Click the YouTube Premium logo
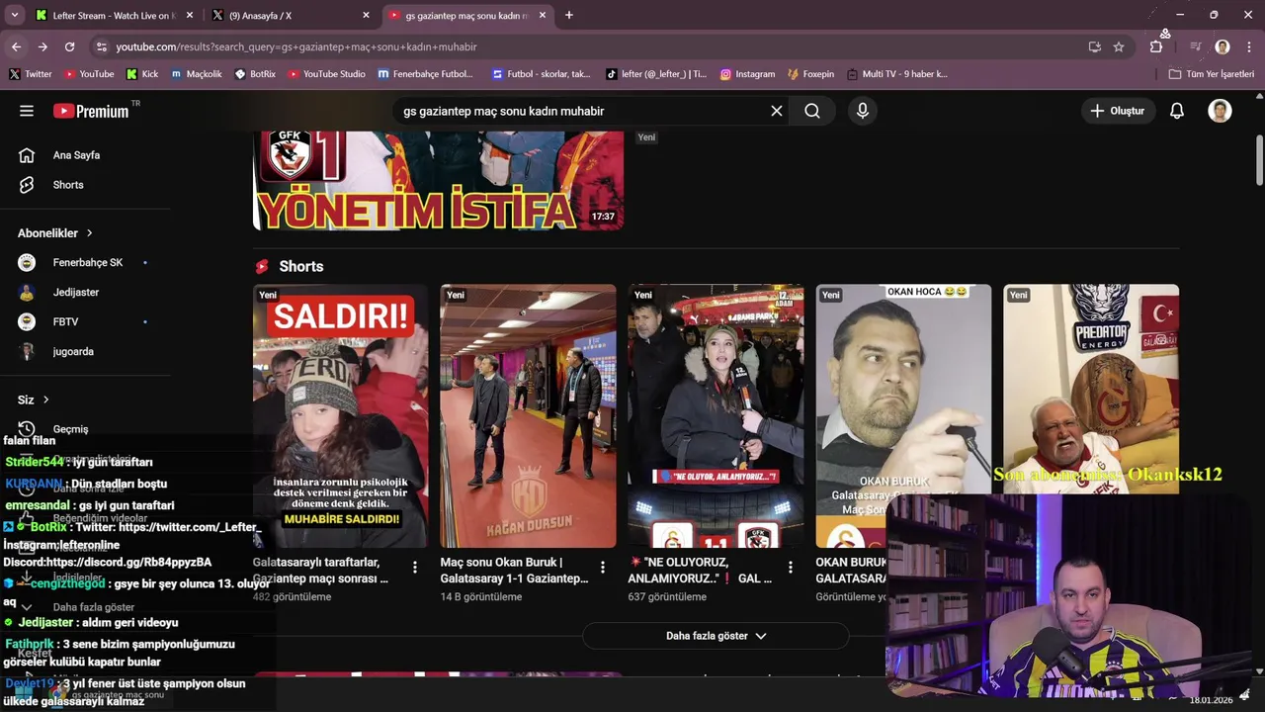1265x712 pixels. point(92,111)
